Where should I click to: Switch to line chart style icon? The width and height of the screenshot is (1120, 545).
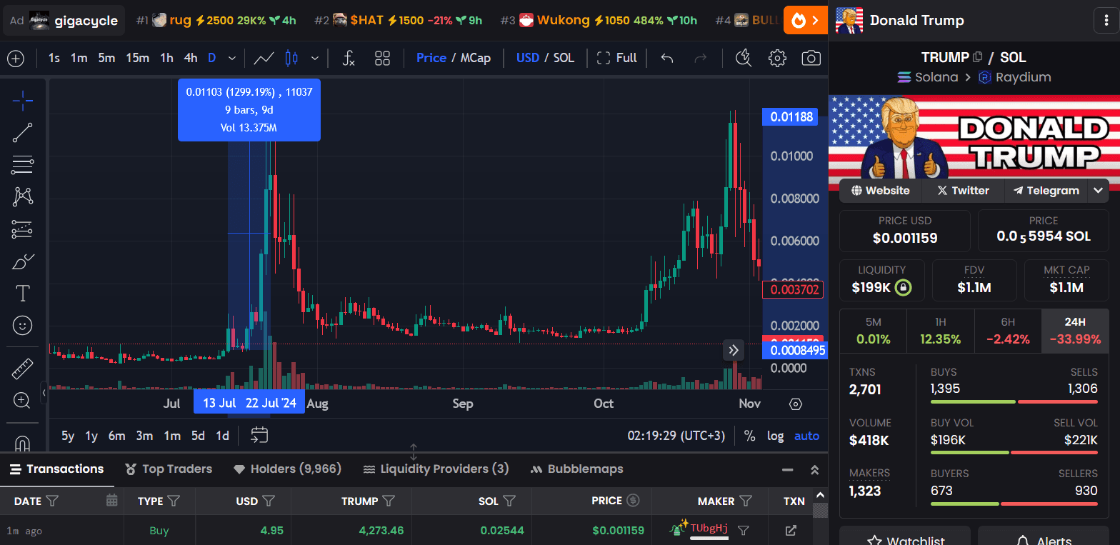coord(264,58)
